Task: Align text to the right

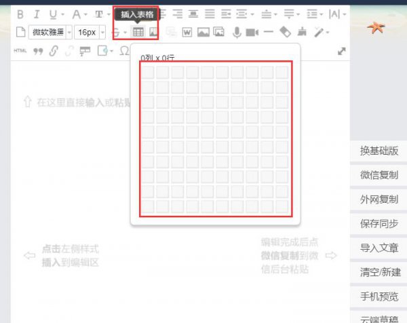Action: coord(178,14)
